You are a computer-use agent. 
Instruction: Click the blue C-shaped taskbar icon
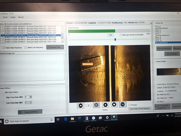point(80,118)
